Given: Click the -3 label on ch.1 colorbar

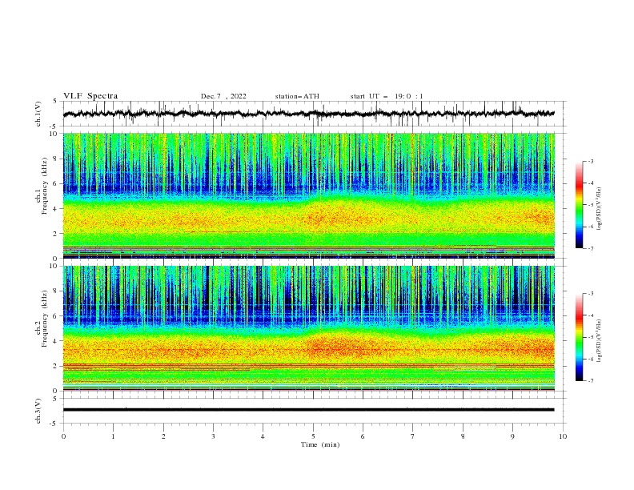Looking at the screenshot, I should [x=590, y=161].
